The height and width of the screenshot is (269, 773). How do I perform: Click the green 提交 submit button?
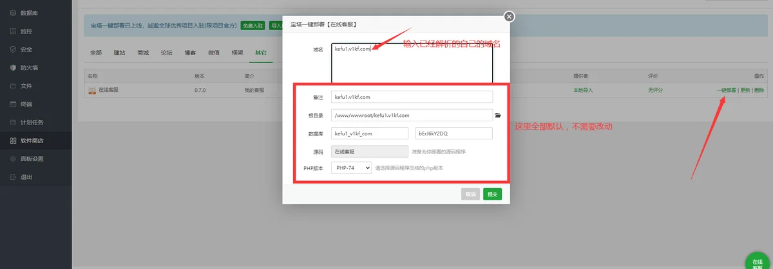[492, 194]
